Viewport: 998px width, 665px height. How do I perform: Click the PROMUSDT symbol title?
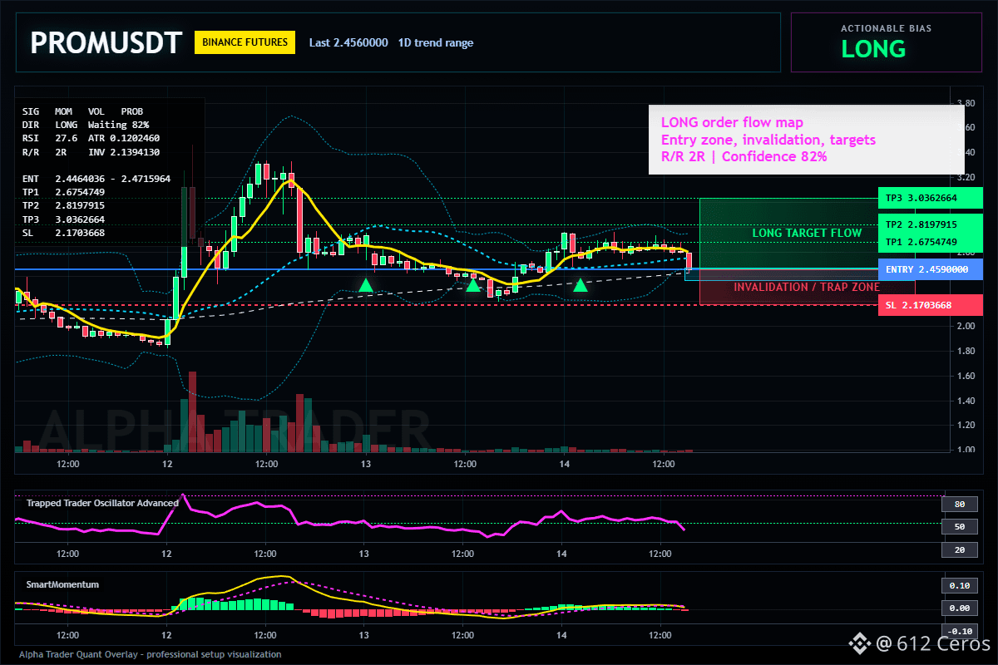click(x=105, y=43)
